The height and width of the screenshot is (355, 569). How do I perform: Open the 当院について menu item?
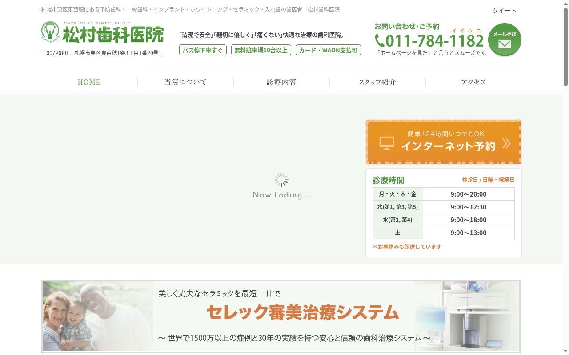click(185, 82)
